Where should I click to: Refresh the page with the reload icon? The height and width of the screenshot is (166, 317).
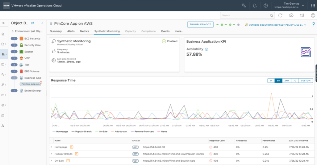(x=280, y=15)
